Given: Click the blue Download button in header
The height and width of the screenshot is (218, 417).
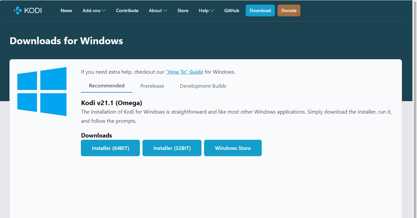Looking at the screenshot, I should click(x=260, y=10).
